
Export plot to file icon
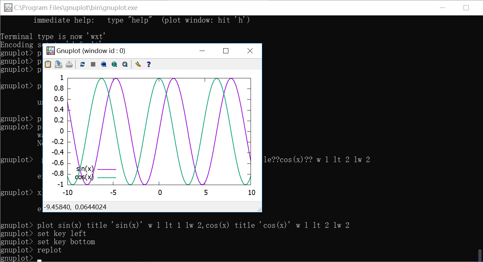[x=59, y=64]
